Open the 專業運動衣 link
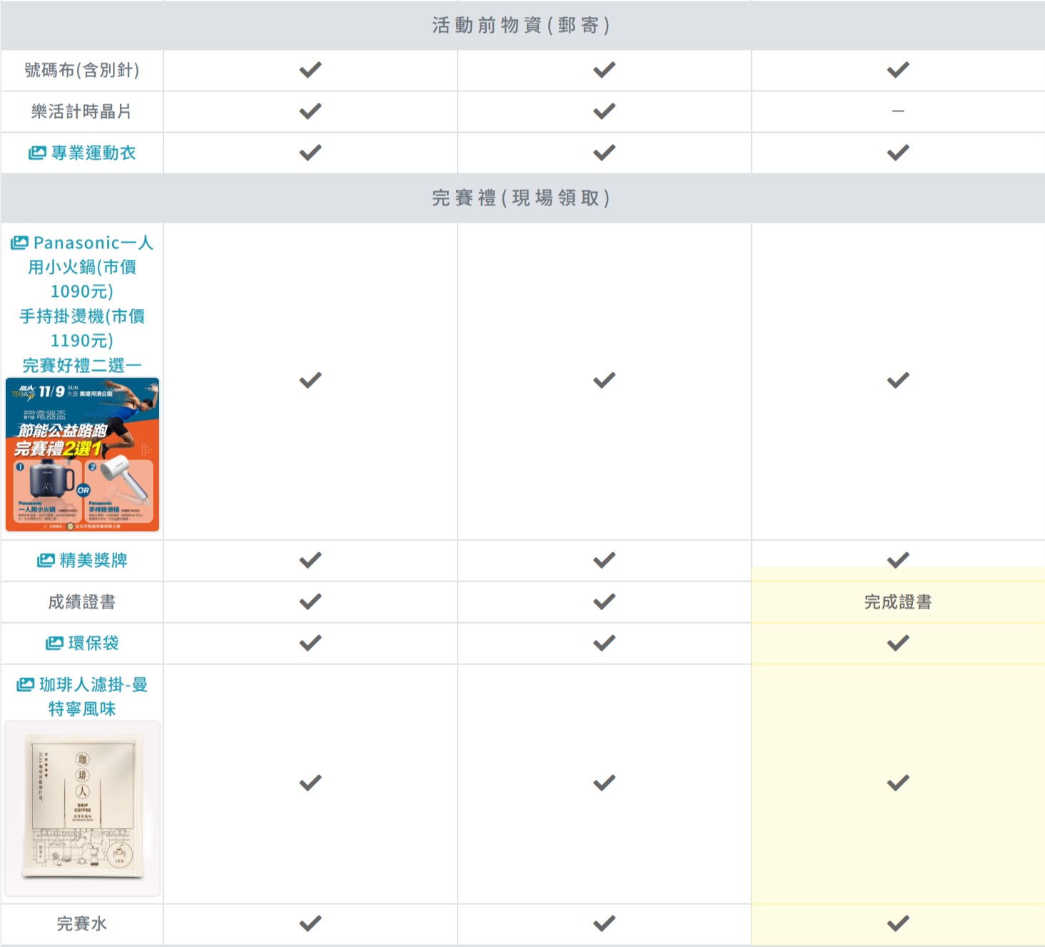This screenshot has width=1045, height=947. click(93, 153)
